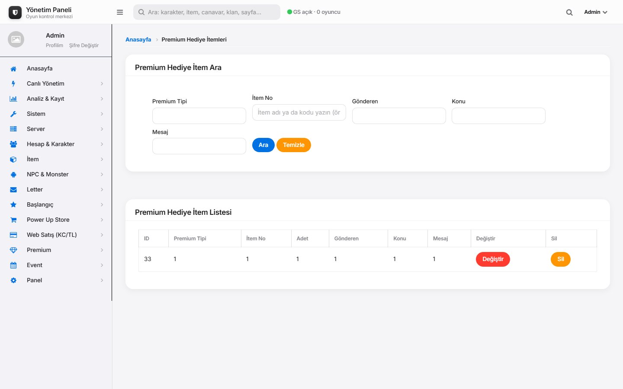Open the Power Up Store menu item
Viewport: 623px width, 389px height.
pos(56,220)
